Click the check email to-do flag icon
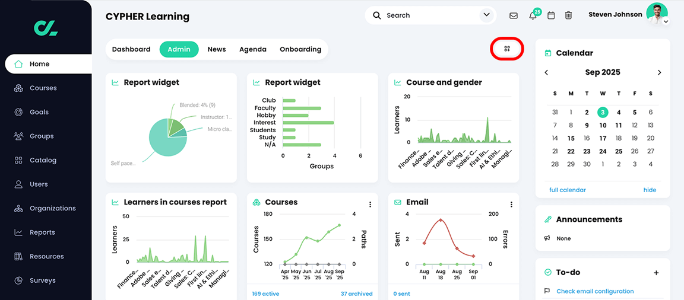 coord(547,291)
